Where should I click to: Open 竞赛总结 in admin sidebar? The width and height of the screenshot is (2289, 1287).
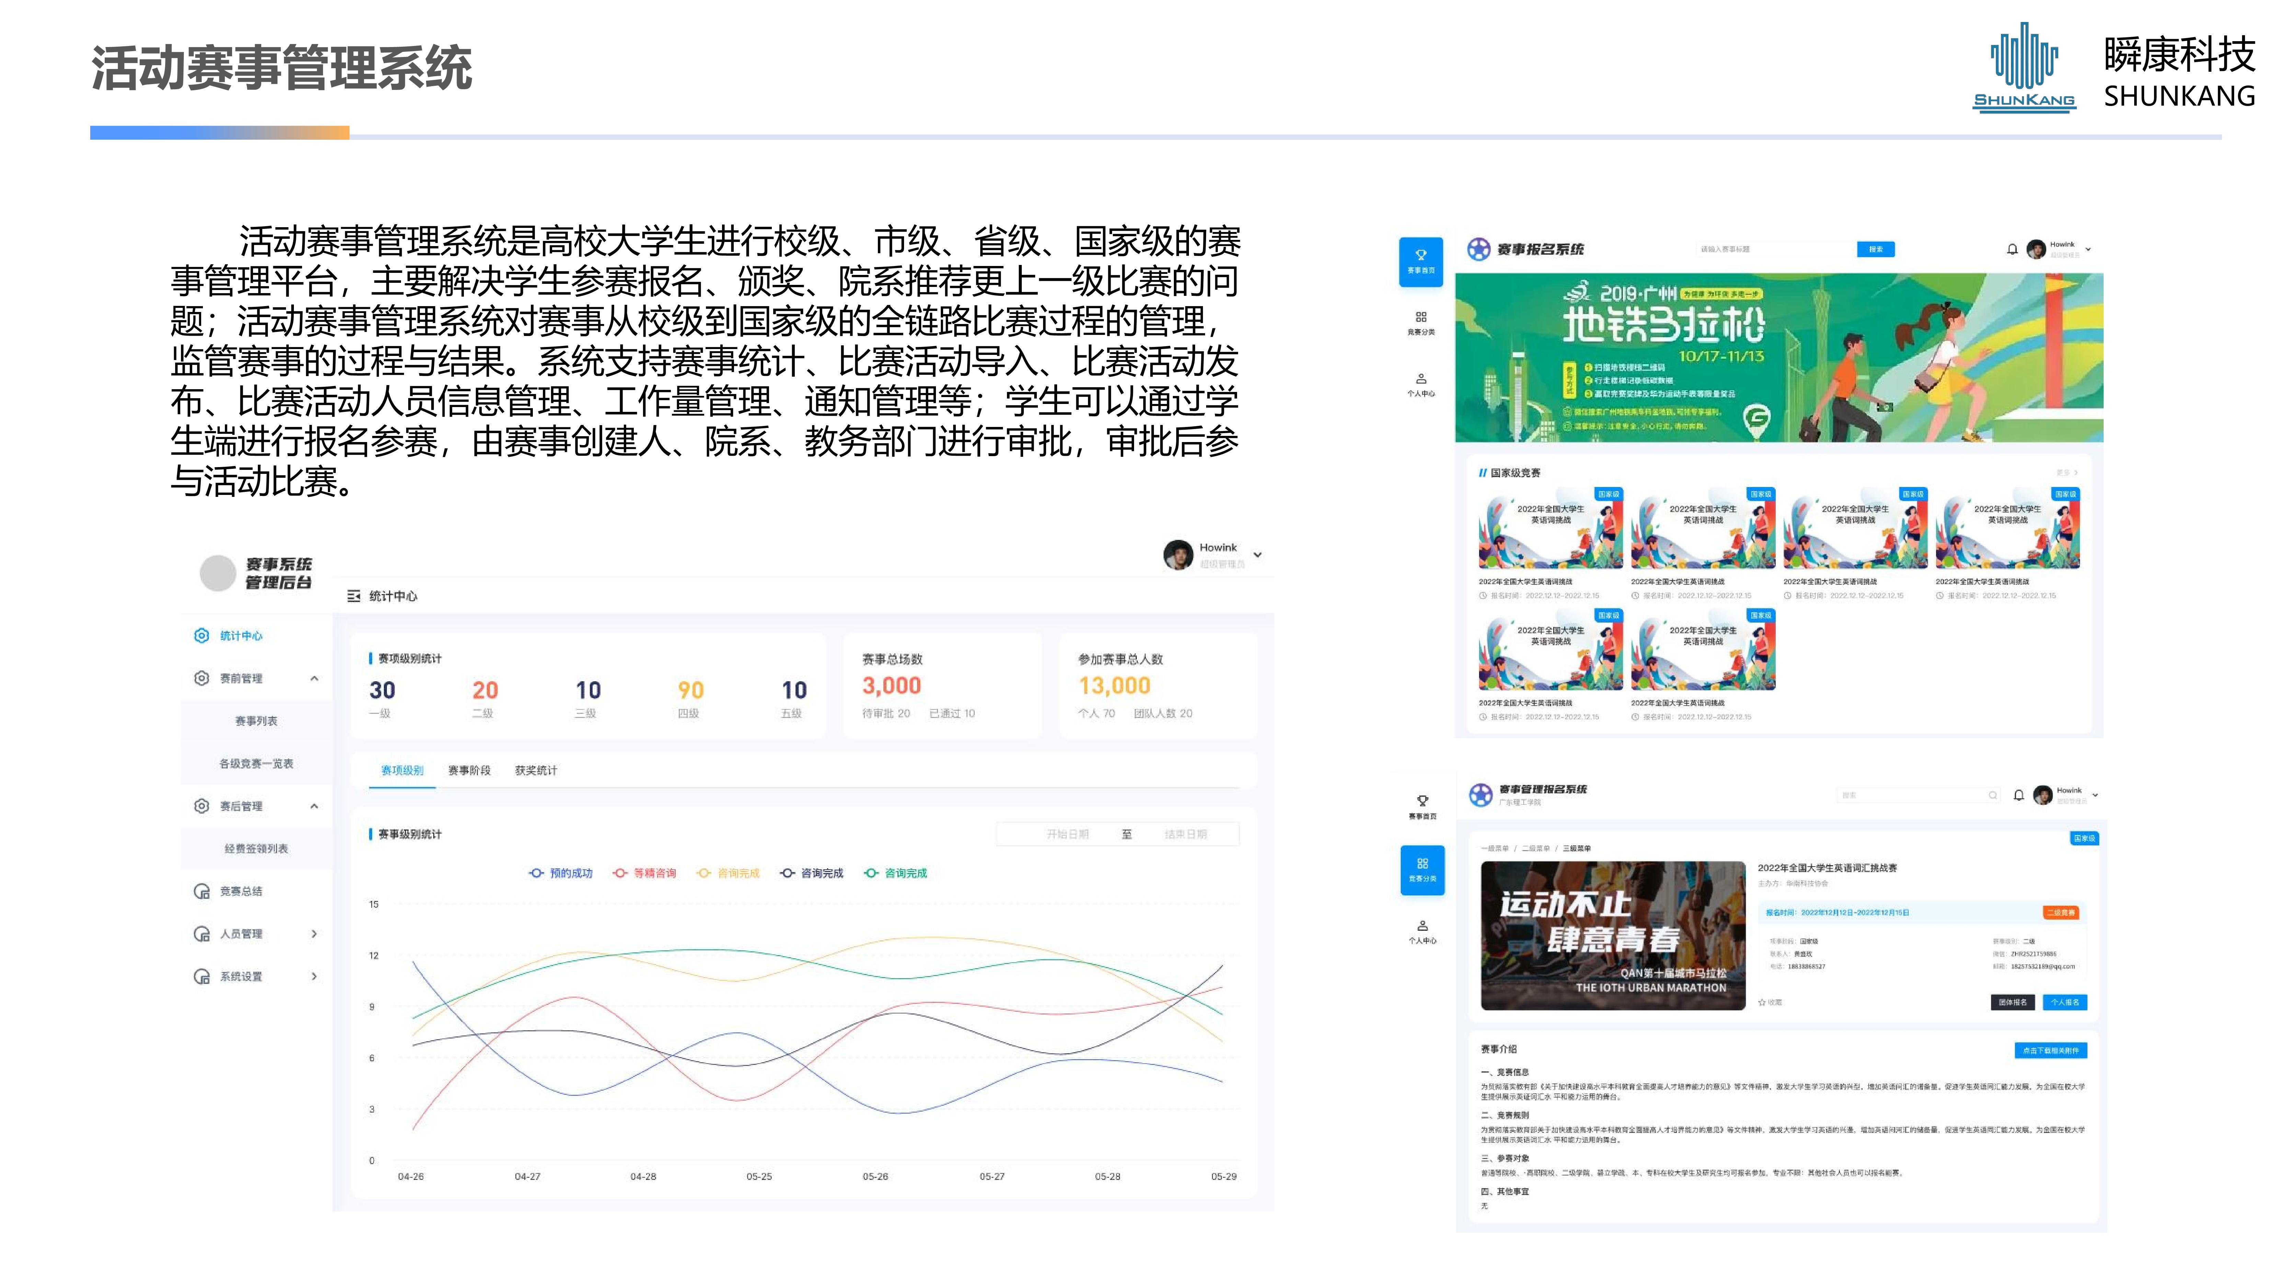click(x=241, y=892)
